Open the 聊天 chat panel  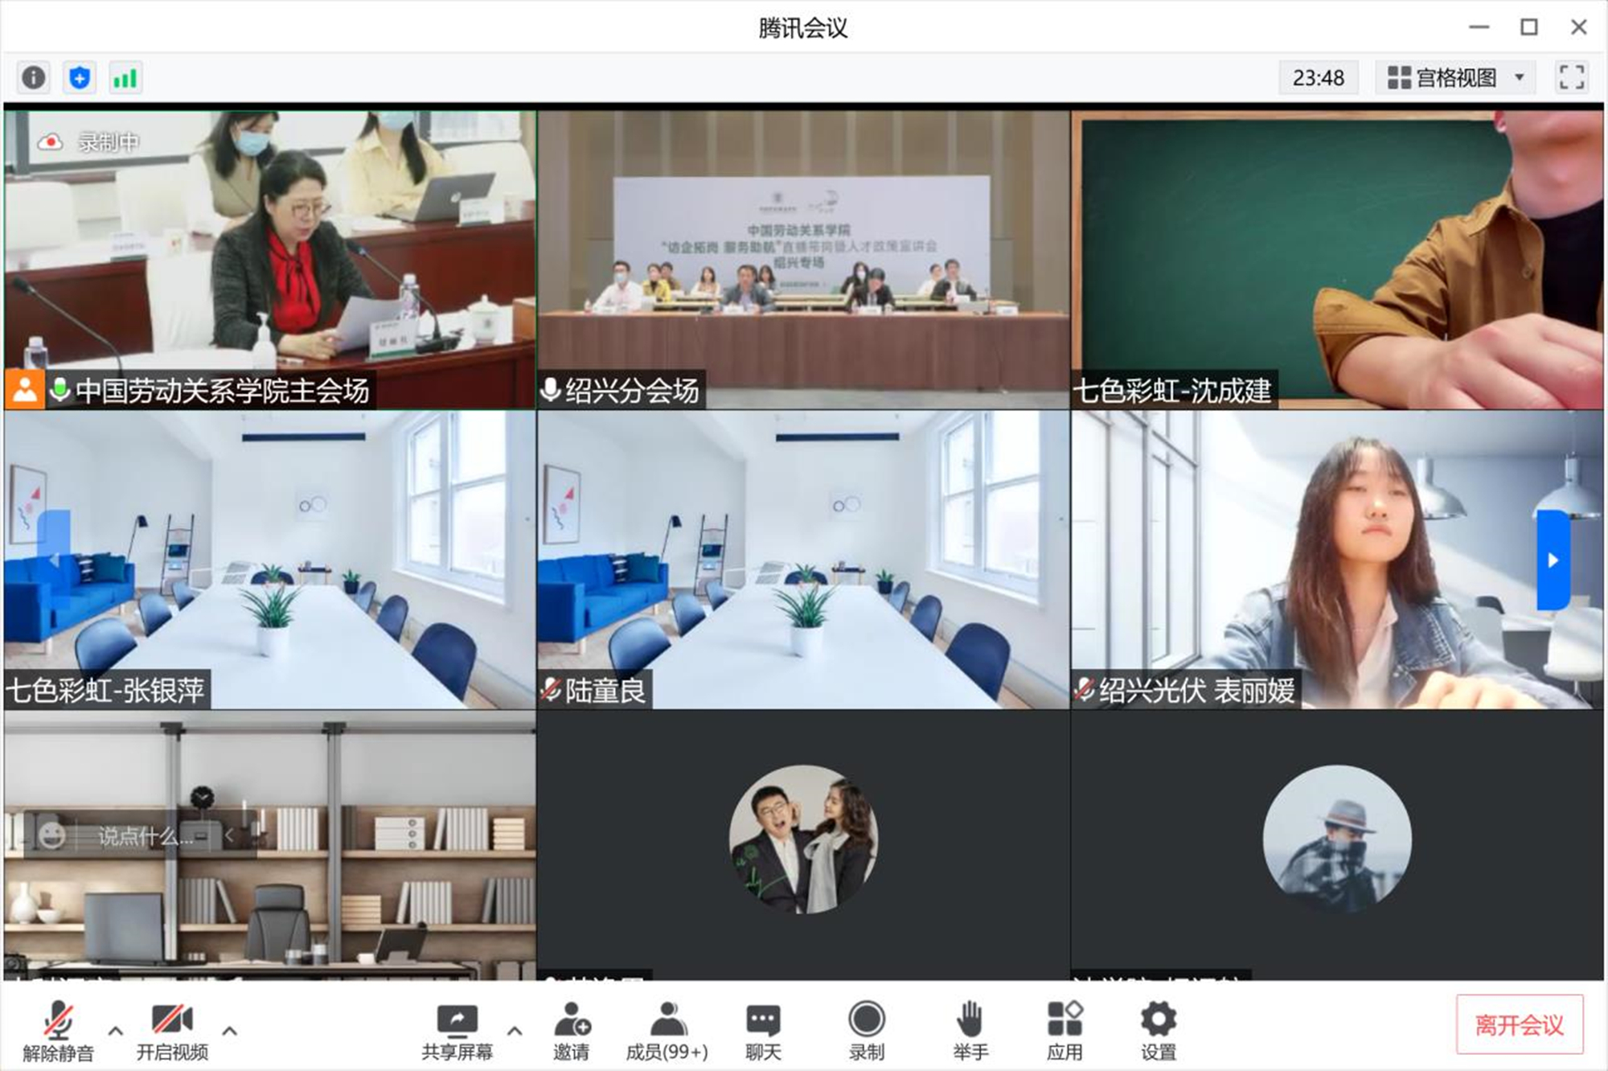point(763,1031)
